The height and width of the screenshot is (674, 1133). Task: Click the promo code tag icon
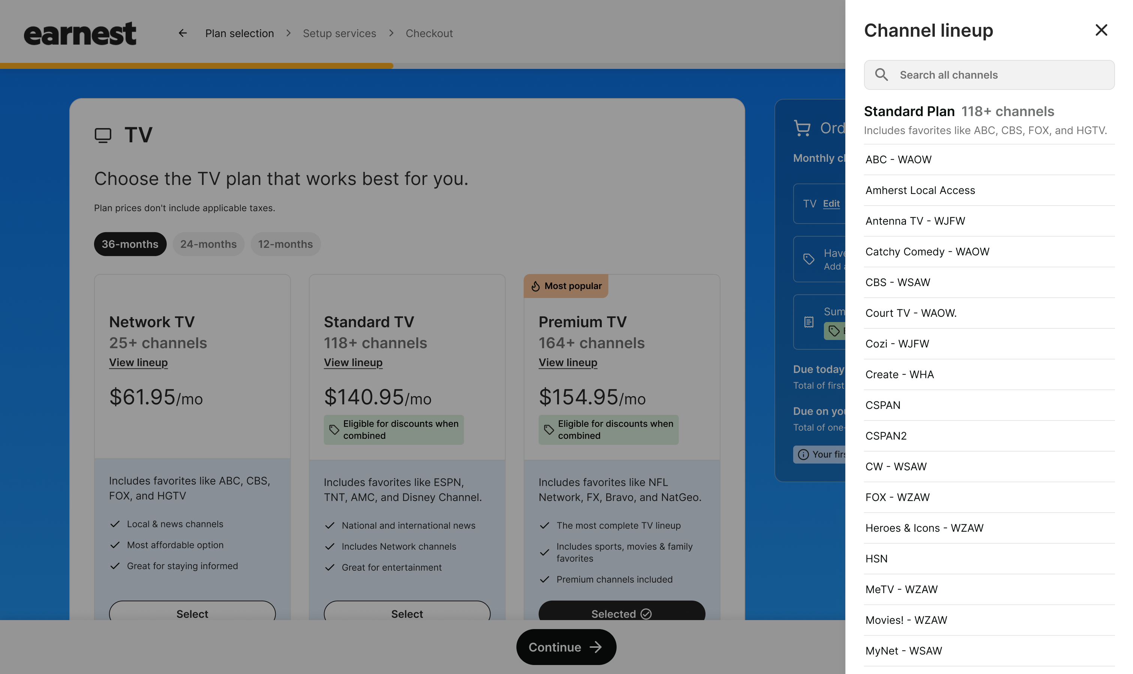(x=808, y=259)
